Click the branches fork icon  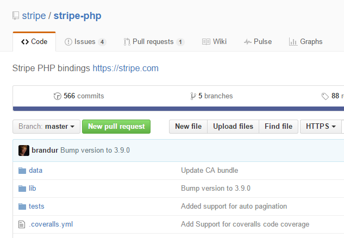click(193, 96)
